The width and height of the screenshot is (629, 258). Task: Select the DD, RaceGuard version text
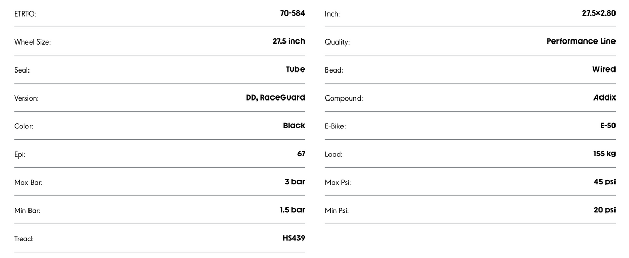275,97
